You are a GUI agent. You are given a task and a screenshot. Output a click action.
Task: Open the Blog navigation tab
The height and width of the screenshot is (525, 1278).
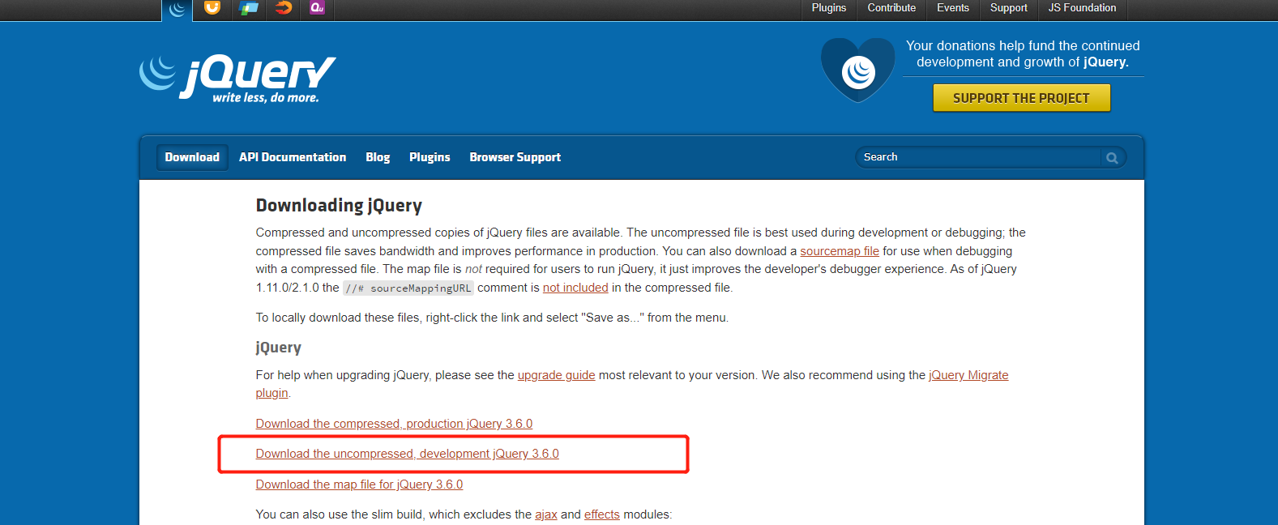pyautogui.click(x=378, y=157)
